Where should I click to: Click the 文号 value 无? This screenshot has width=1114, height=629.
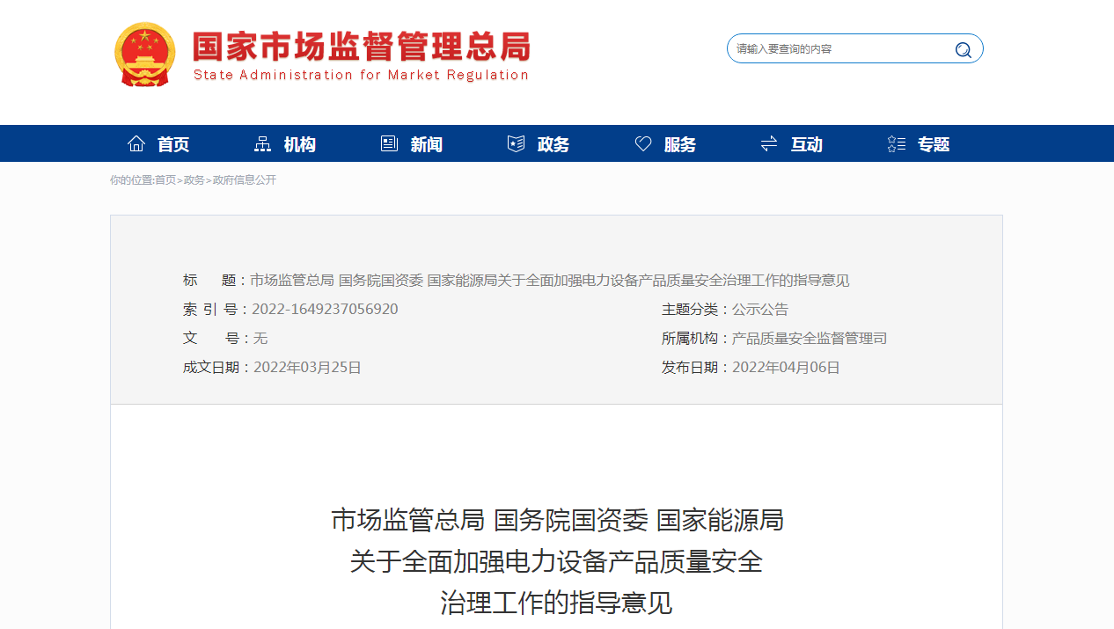pyautogui.click(x=260, y=339)
